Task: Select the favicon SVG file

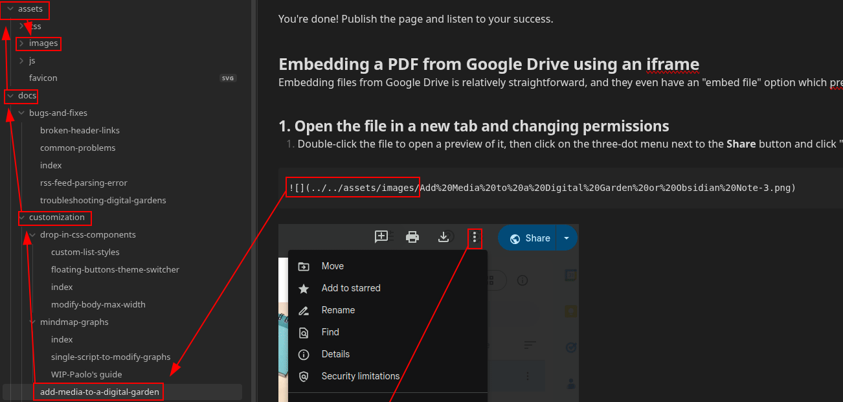Action: [x=43, y=78]
